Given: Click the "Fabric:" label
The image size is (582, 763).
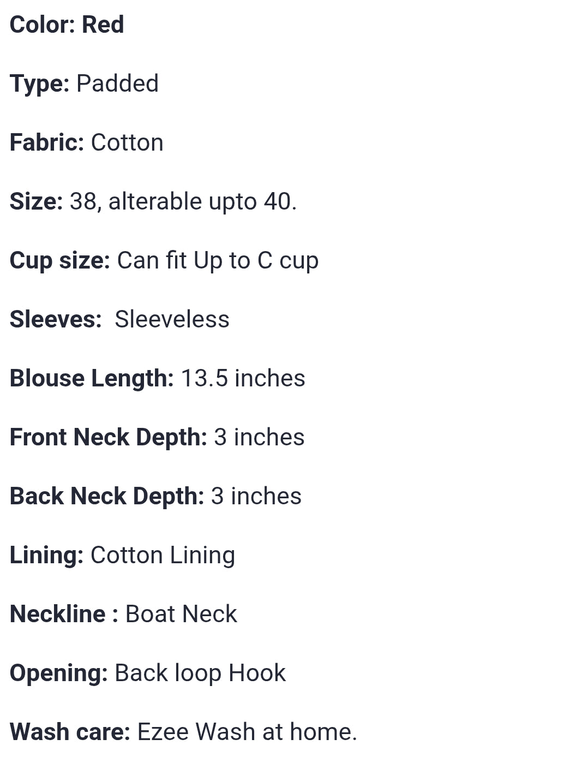Looking at the screenshot, I should [x=46, y=142].
